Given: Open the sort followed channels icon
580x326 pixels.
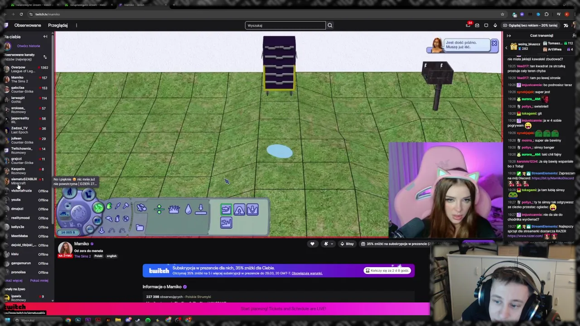Looking at the screenshot, I should [x=45, y=57].
